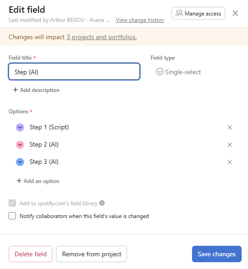
Task: Click Save changes button
Action: click(217, 254)
